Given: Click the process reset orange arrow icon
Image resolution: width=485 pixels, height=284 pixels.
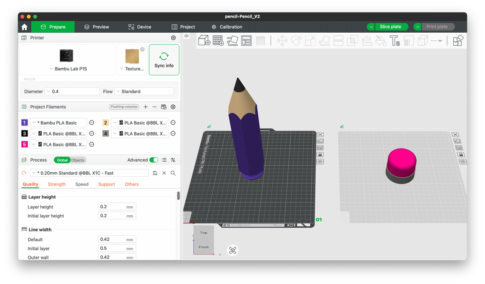Looking at the screenshot, I should tap(24, 173).
